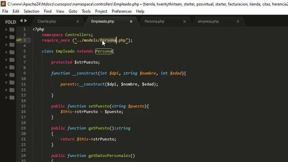This screenshot has height=162, width=288.
Task: Click the Sublime Text icon in the title bar
Action: pyautogui.click(x=3, y=4)
